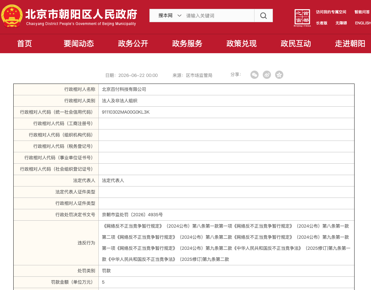This screenshot has height=290, width=371.
Task: Click the 行政相对人代码（税务登记号） label
Action: (63, 146)
